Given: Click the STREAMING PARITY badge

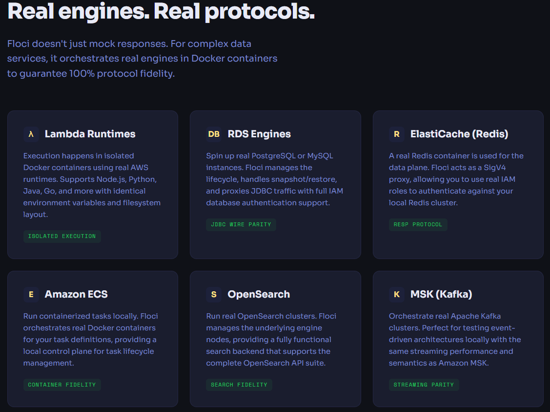Looking at the screenshot, I should [x=424, y=385].
